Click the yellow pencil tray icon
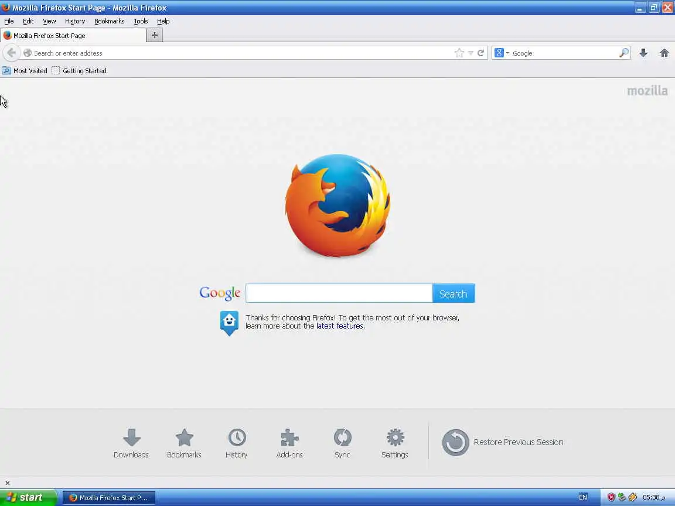Image resolution: width=675 pixels, height=506 pixels. pyautogui.click(x=632, y=497)
